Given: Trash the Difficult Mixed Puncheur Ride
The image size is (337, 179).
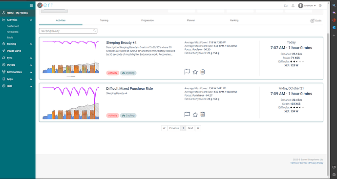Looking at the screenshot, I should click(x=203, y=115).
